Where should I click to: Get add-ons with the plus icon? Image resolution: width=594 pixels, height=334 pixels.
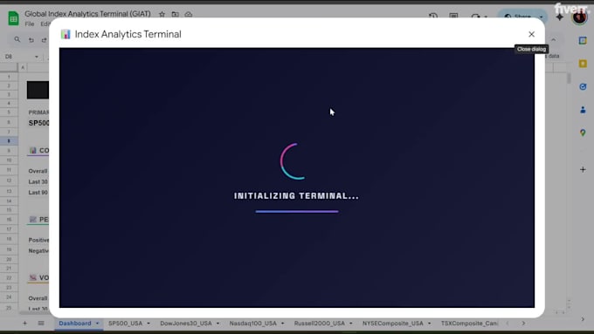point(583,169)
